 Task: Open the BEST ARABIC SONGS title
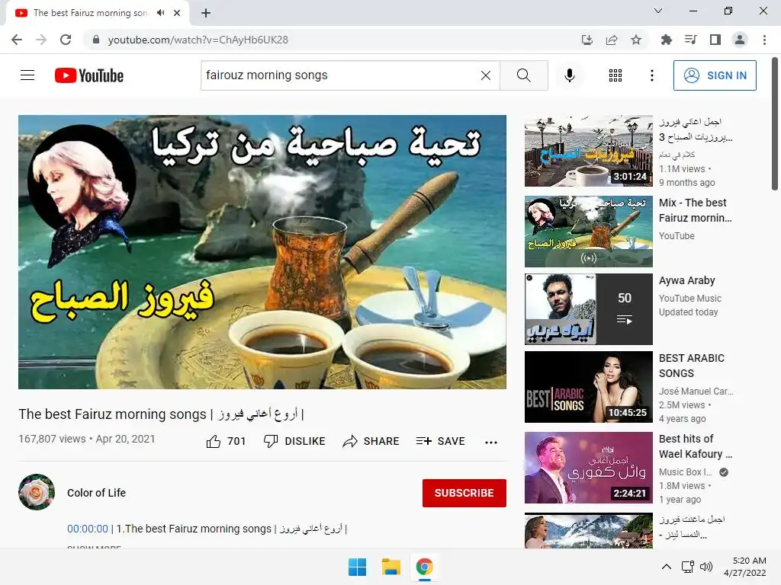pos(691,366)
